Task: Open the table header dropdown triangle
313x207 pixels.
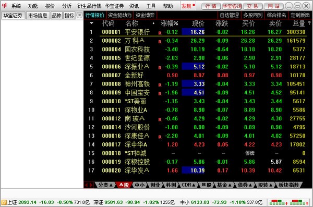Action: (91, 23)
